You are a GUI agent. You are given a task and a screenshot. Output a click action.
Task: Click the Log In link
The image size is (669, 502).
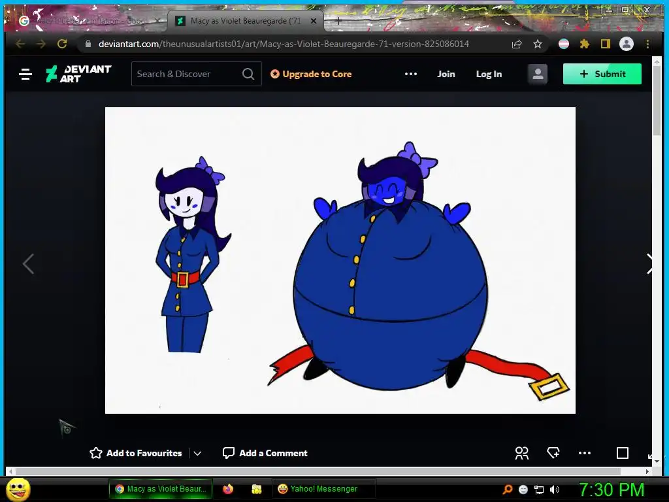point(489,74)
